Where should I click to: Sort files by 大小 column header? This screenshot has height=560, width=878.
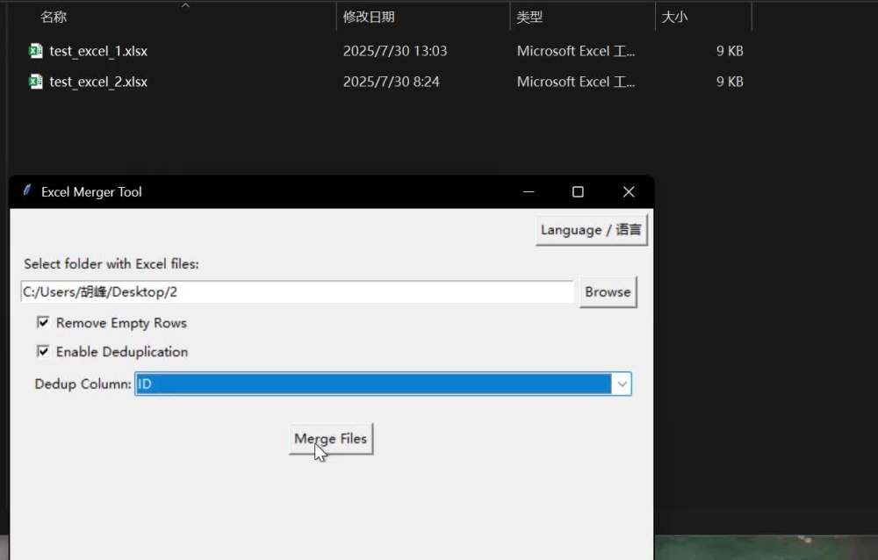(674, 17)
